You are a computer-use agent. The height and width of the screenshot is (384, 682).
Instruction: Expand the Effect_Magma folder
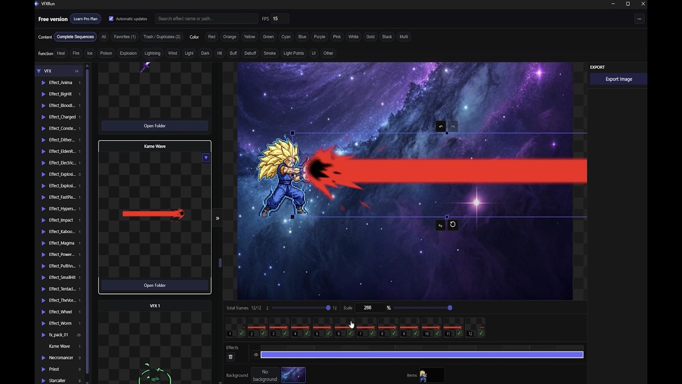pos(43,243)
